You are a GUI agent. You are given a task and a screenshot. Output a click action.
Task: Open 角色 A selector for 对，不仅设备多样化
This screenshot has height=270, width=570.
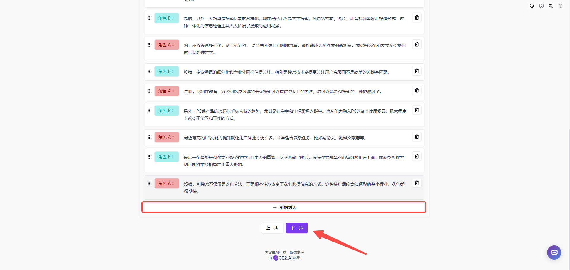pyautogui.click(x=167, y=45)
